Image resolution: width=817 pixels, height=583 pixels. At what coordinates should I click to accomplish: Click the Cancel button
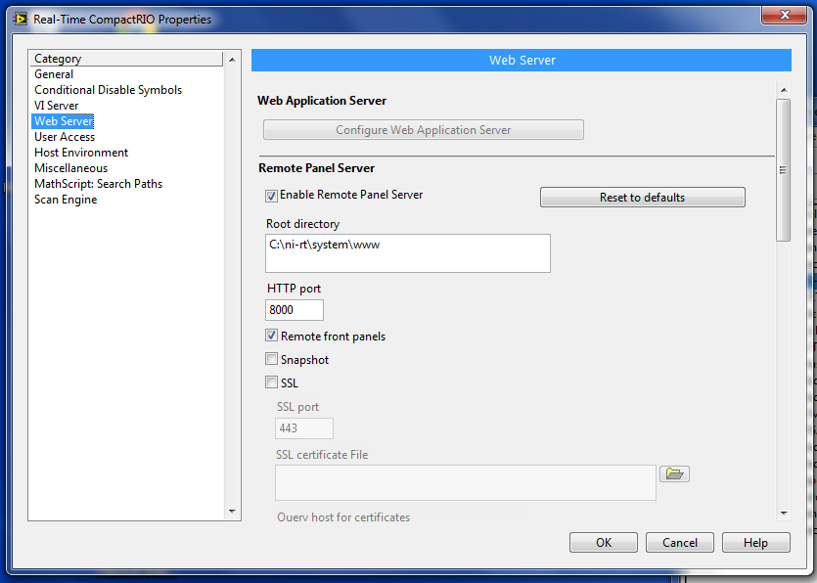click(x=679, y=542)
